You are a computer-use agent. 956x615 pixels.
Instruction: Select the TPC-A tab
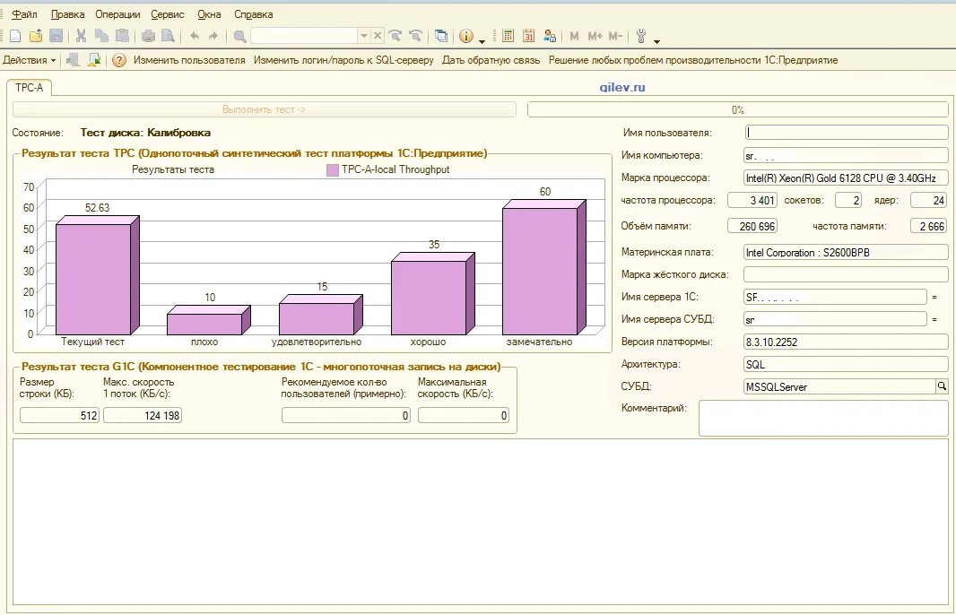pyautogui.click(x=30, y=88)
